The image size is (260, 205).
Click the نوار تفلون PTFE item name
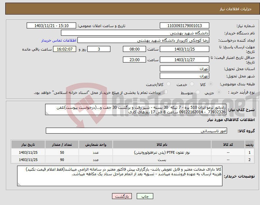[162, 152]
